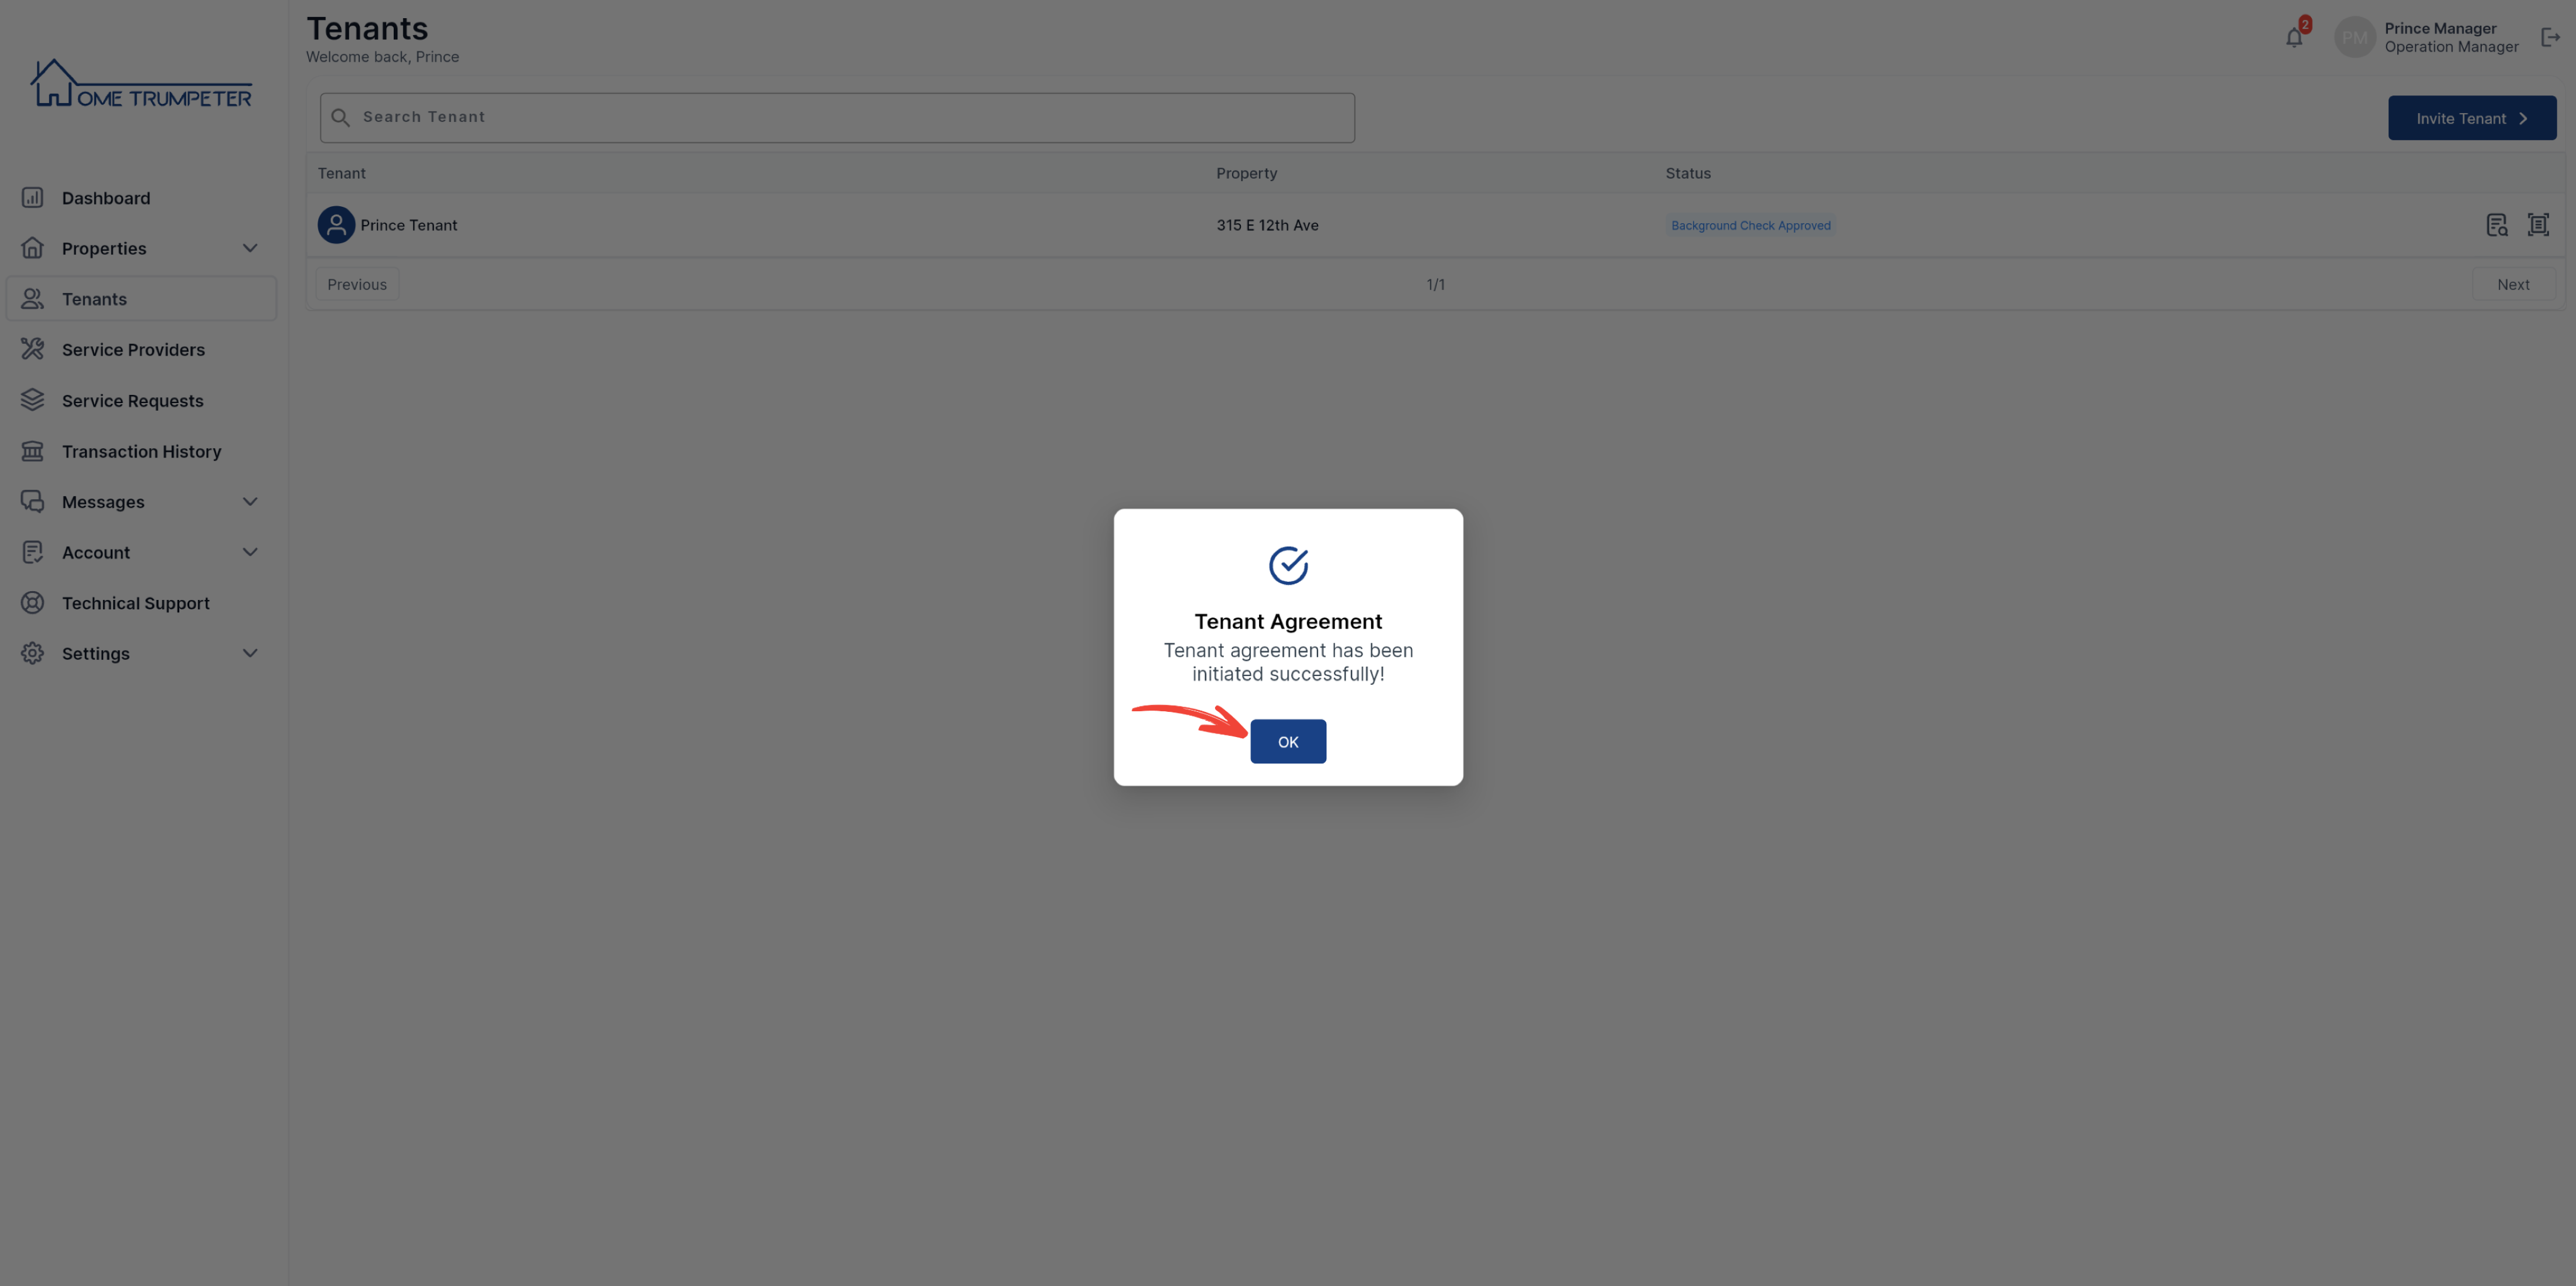Screen dimensions: 2576x1286
Task: Click the Dashboard sidebar icon
Action: pyautogui.click(x=32, y=197)
